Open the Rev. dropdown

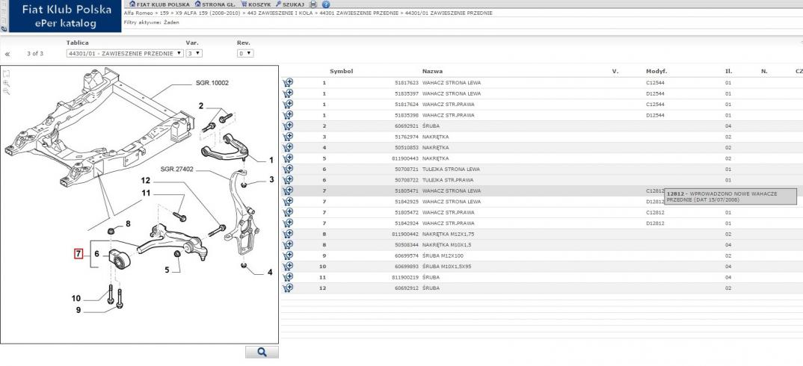[244, 53]
